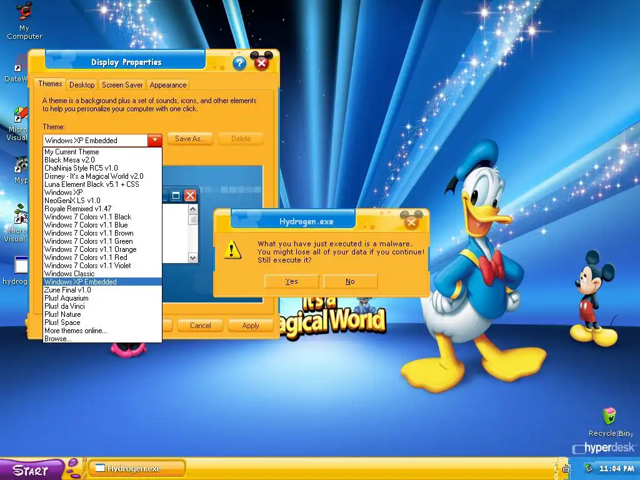
Task: Open the My Computer desktop icon
Action: tap(24, 21)
